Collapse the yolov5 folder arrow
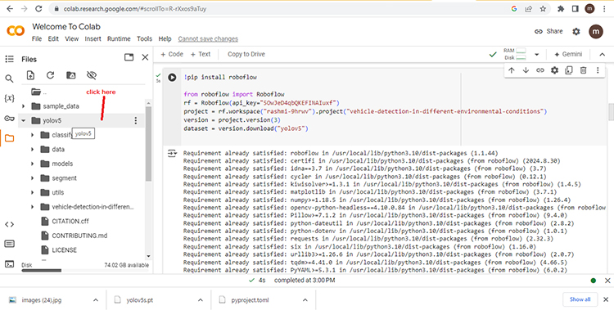 (x=24, y=120)
